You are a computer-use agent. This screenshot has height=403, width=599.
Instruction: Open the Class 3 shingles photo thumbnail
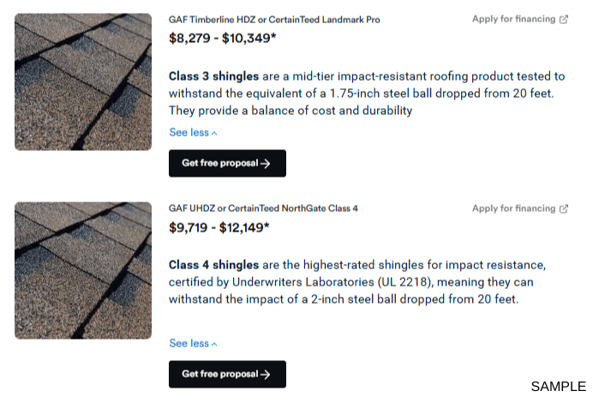pos(83,81)
